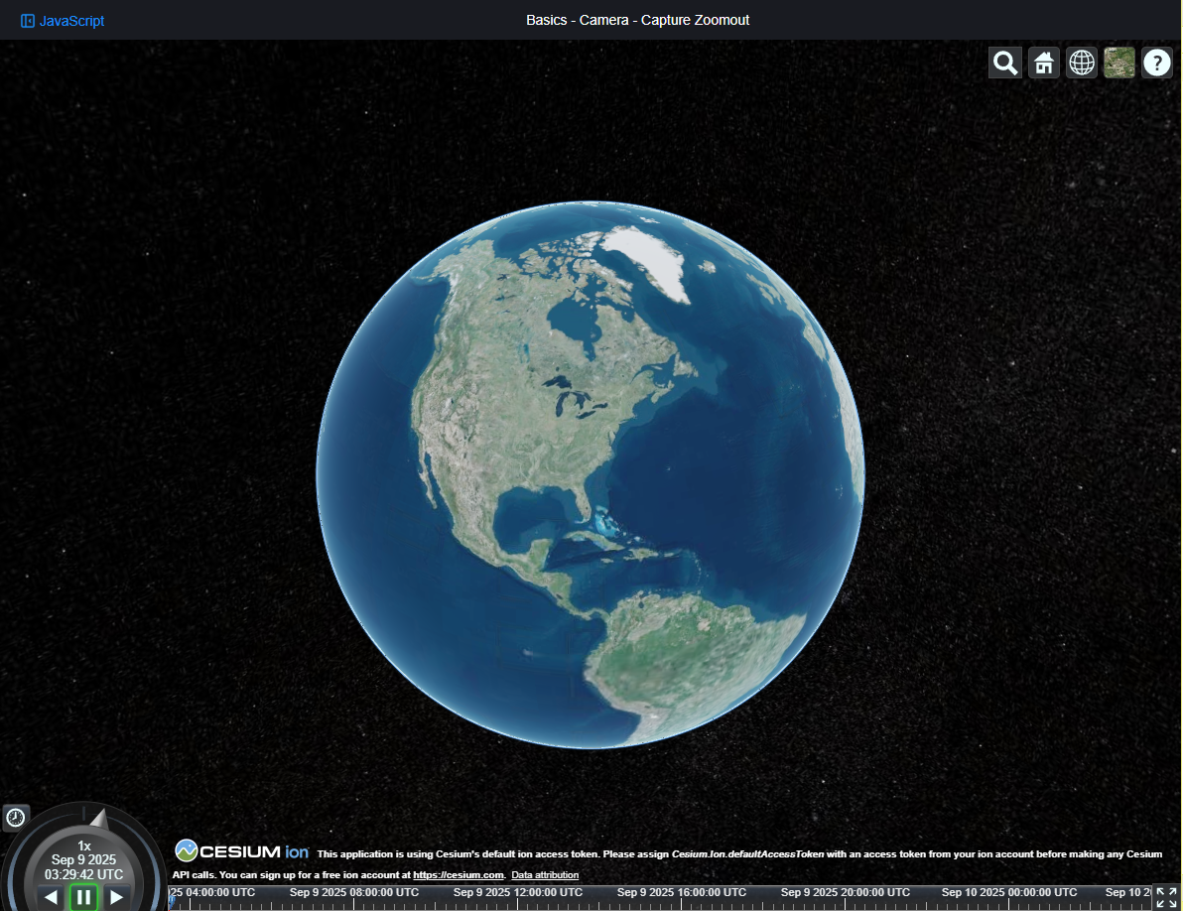Click the 1x speed multiplier label
Image resolution: width=1183 pixels, height=911 pixels.
(84, 846)
